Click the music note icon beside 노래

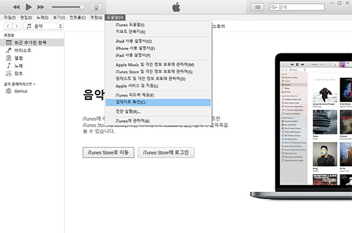pyautogui.click(x=9, y=66)
